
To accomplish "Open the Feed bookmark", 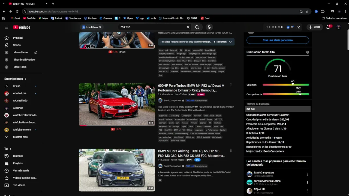I will [205, 18].
